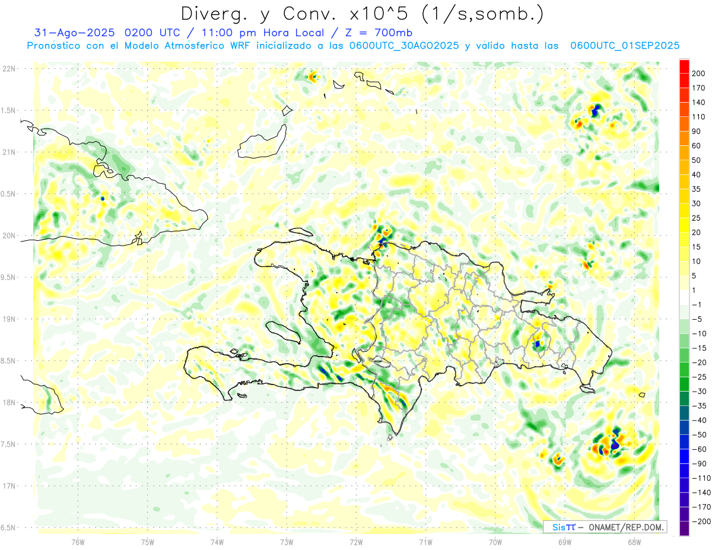
Task: Click the '18N' latitude label
Action: tap(9, 402)
